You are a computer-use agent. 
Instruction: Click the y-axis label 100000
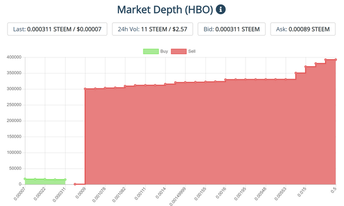tap(14, 152)
